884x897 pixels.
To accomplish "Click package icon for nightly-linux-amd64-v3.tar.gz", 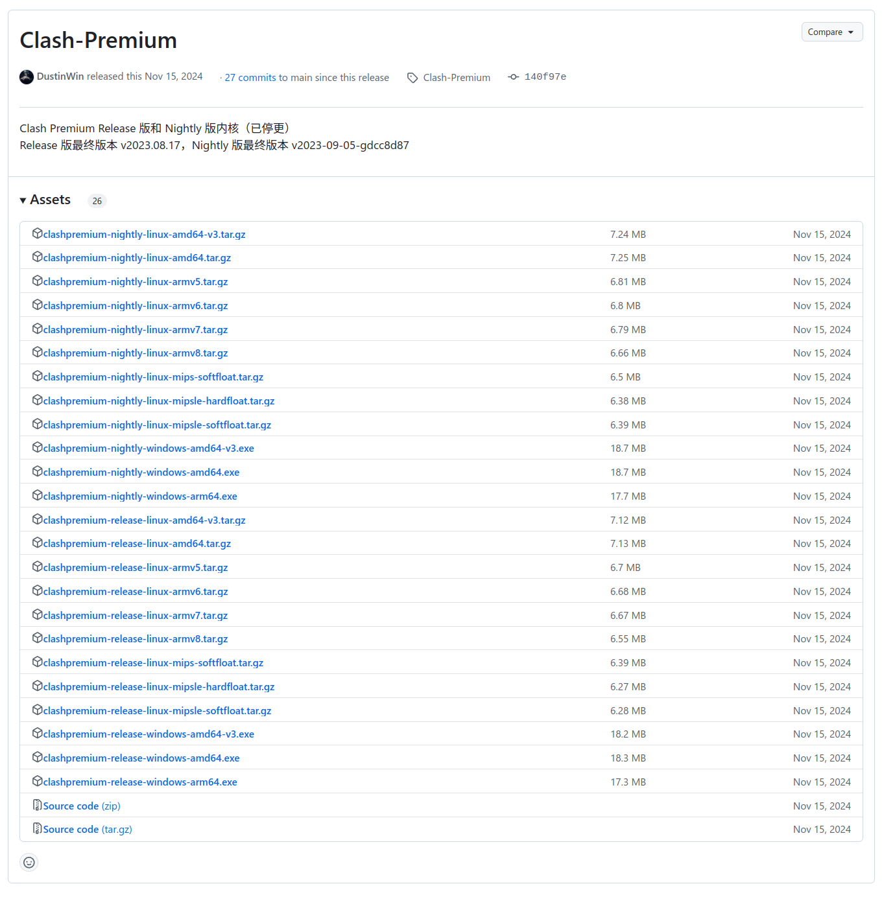I will [x=37, y=233].
